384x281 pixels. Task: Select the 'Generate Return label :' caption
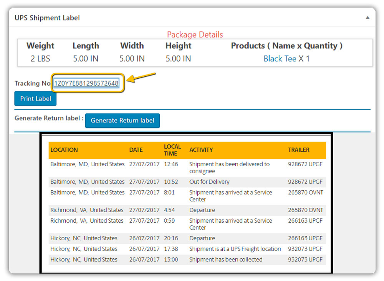coord(49,118)
